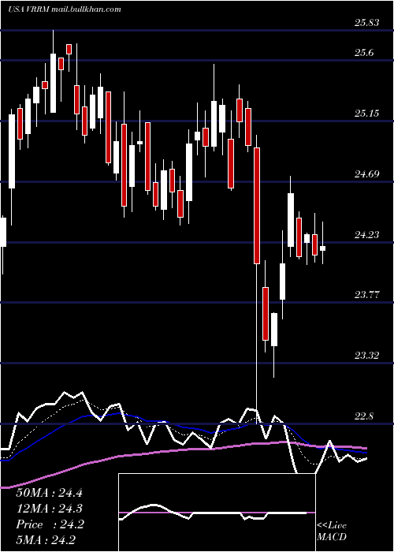Screen dimensions: 394x552
Task: Click the USA VRRM mail.bullkhan.com title
Action: pyautogui.click(x=64, y=9)
